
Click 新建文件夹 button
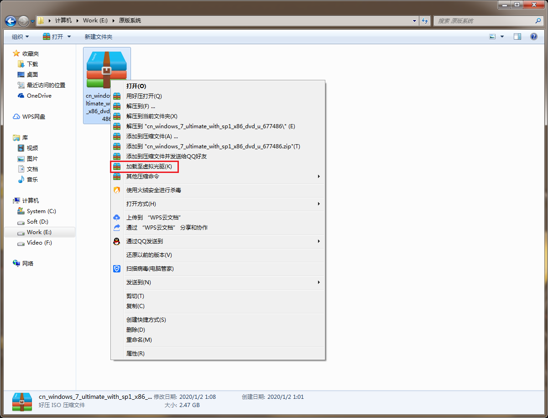pyautogui.click(x=98, y=37)
